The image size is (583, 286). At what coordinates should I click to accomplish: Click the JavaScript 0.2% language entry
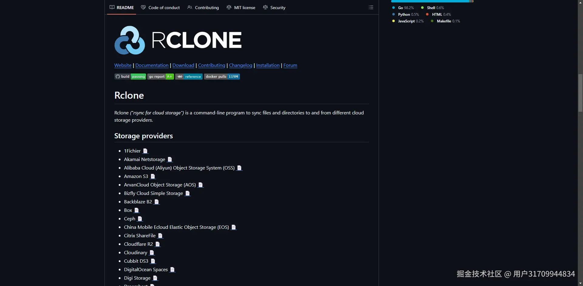408,21
